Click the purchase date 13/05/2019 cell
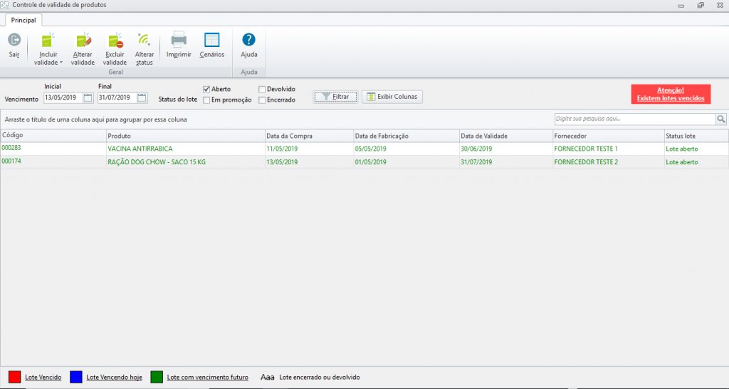Viewport: 729px width, 389px height. (309, 162)
